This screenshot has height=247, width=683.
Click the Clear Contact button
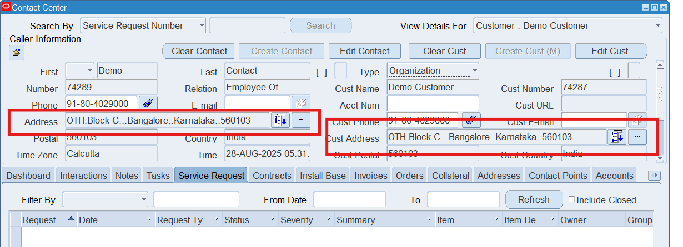[199, 51]
